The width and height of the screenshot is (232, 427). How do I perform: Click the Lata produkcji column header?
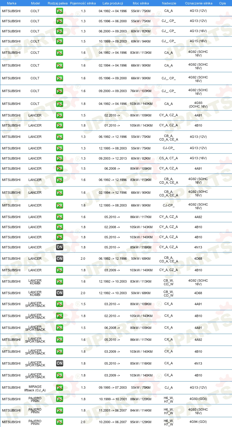point(113,3)
